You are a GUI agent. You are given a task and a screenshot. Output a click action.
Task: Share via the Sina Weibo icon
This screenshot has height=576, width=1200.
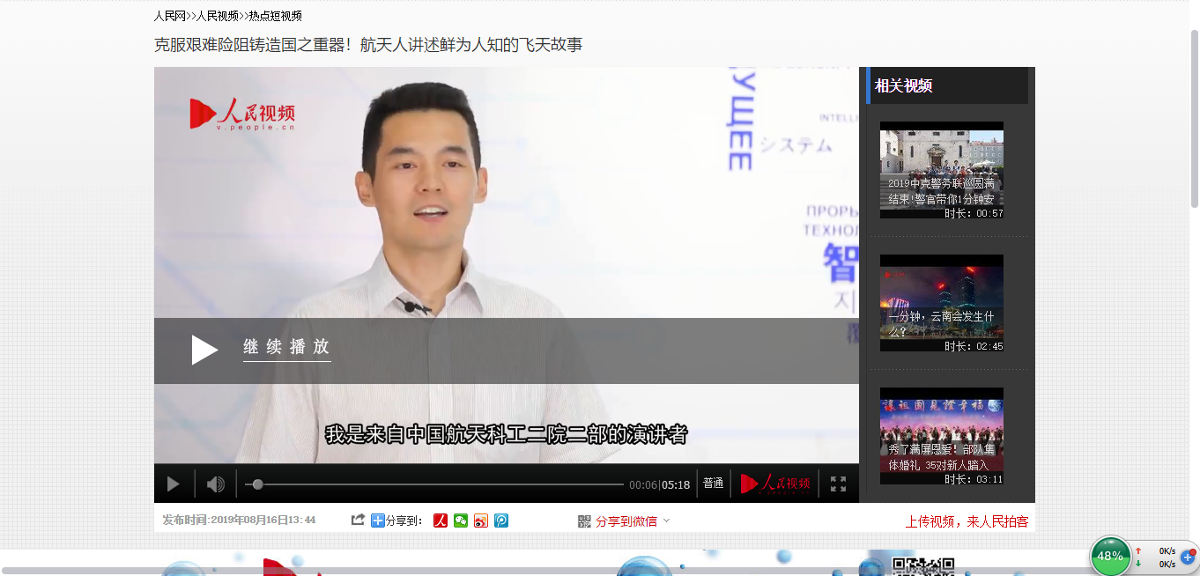point(481,521)
